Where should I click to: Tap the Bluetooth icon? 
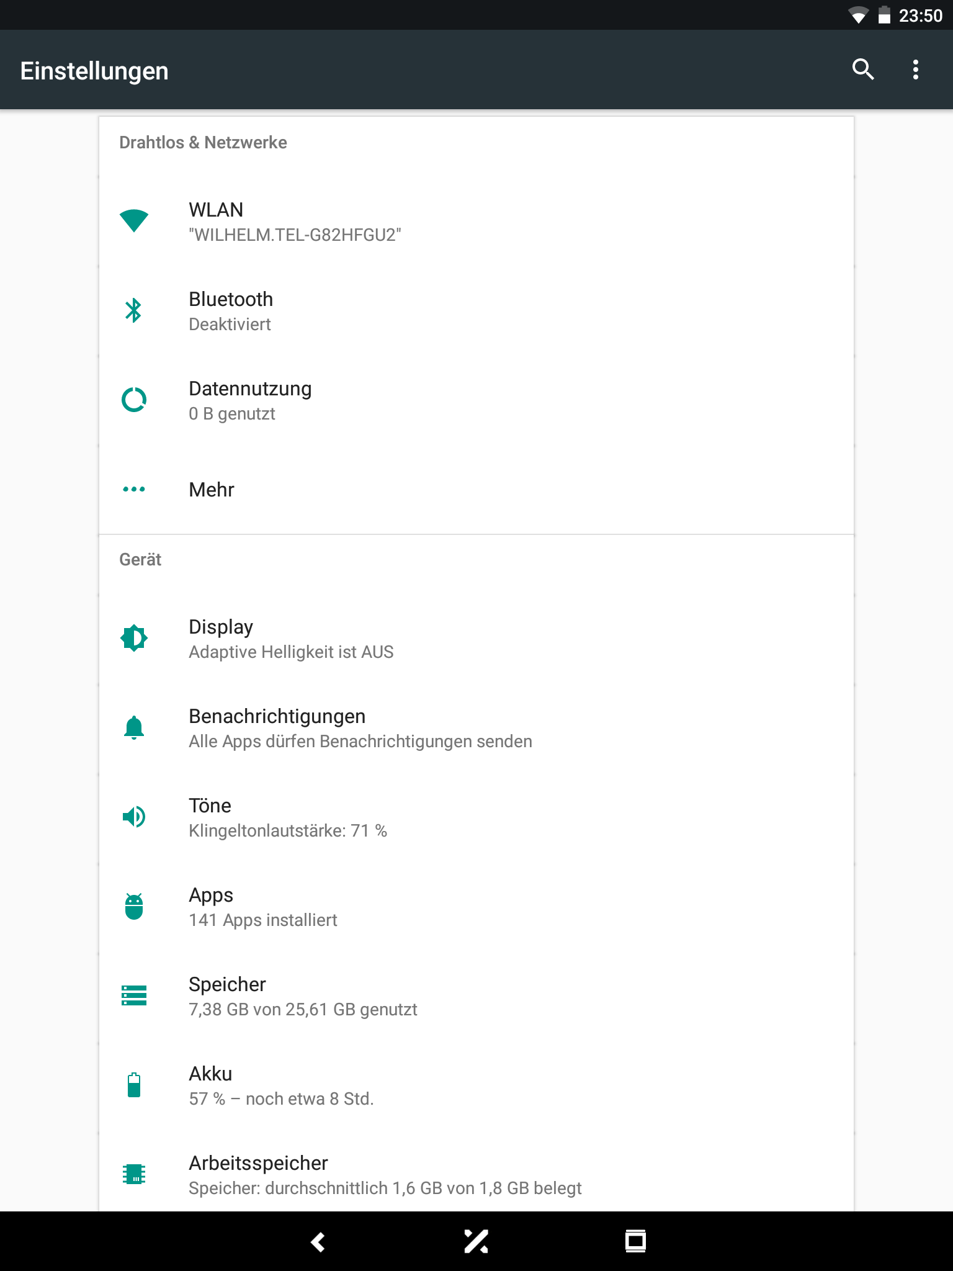(x=134, y=310)
